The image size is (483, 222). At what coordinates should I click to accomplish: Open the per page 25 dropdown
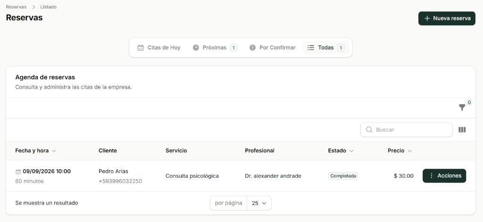(259, 203)
